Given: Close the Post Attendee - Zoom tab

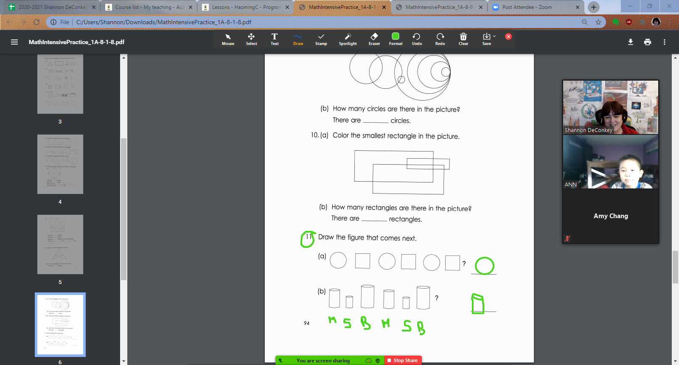Looking at the screenshot, I should click(x=577, y=7).
